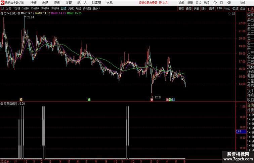
Task: Open the 交易 menu
Action: 109,3
